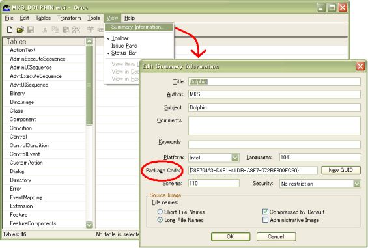Select ActionText in Tables list

23,50
